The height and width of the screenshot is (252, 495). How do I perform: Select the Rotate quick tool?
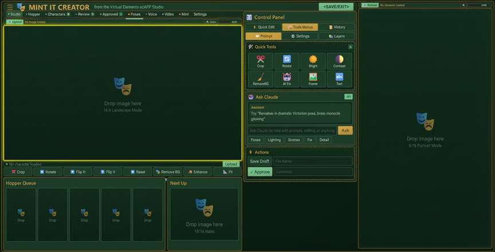pos(286,61)
